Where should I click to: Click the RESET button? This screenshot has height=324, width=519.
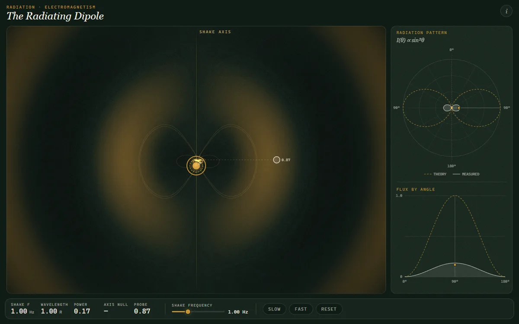(x=329, y=309)
